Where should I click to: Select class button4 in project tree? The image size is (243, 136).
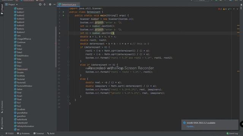click(x=19, y=22)
